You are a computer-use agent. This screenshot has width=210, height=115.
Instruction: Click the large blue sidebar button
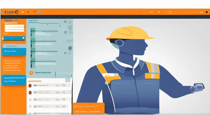click(14, 51)
